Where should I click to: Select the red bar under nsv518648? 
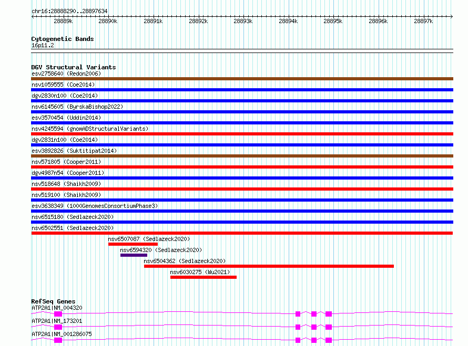pos(242,189)
